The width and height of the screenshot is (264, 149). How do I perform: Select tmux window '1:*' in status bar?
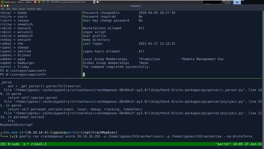click(x=26, y=144)
